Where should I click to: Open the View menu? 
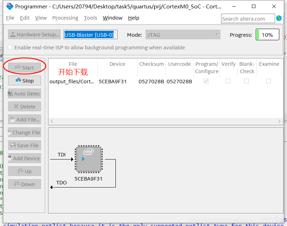[x=41, y=18]
